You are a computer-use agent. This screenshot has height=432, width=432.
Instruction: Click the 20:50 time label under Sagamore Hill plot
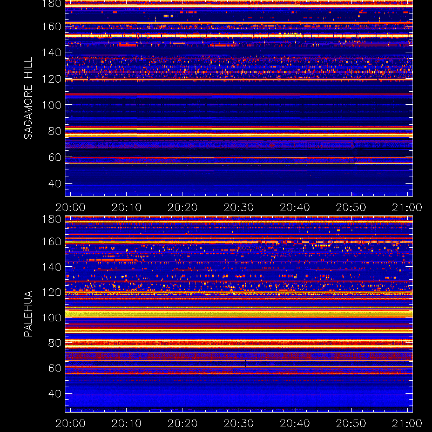[351, 207]
